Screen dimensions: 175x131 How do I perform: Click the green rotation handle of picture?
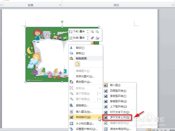[62, 22]
